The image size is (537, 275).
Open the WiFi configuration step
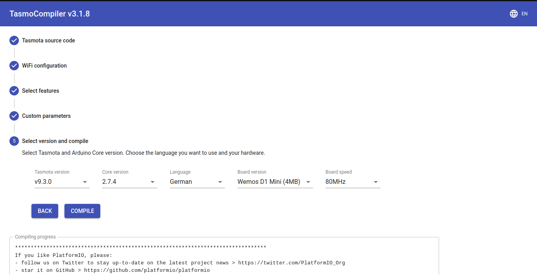44,66
